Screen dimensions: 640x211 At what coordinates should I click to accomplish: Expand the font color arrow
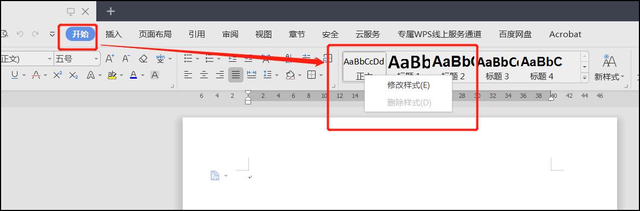click(143, 75)
